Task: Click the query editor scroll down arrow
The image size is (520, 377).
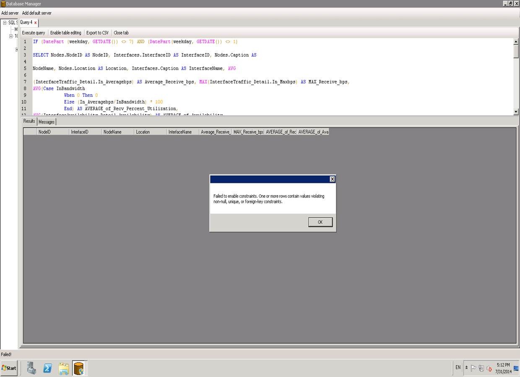Action: point(516,112)
